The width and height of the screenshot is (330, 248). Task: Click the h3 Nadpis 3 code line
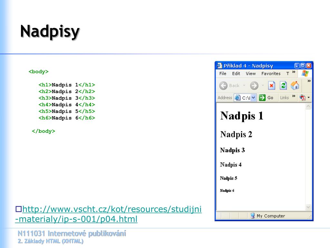pos(67,98)
